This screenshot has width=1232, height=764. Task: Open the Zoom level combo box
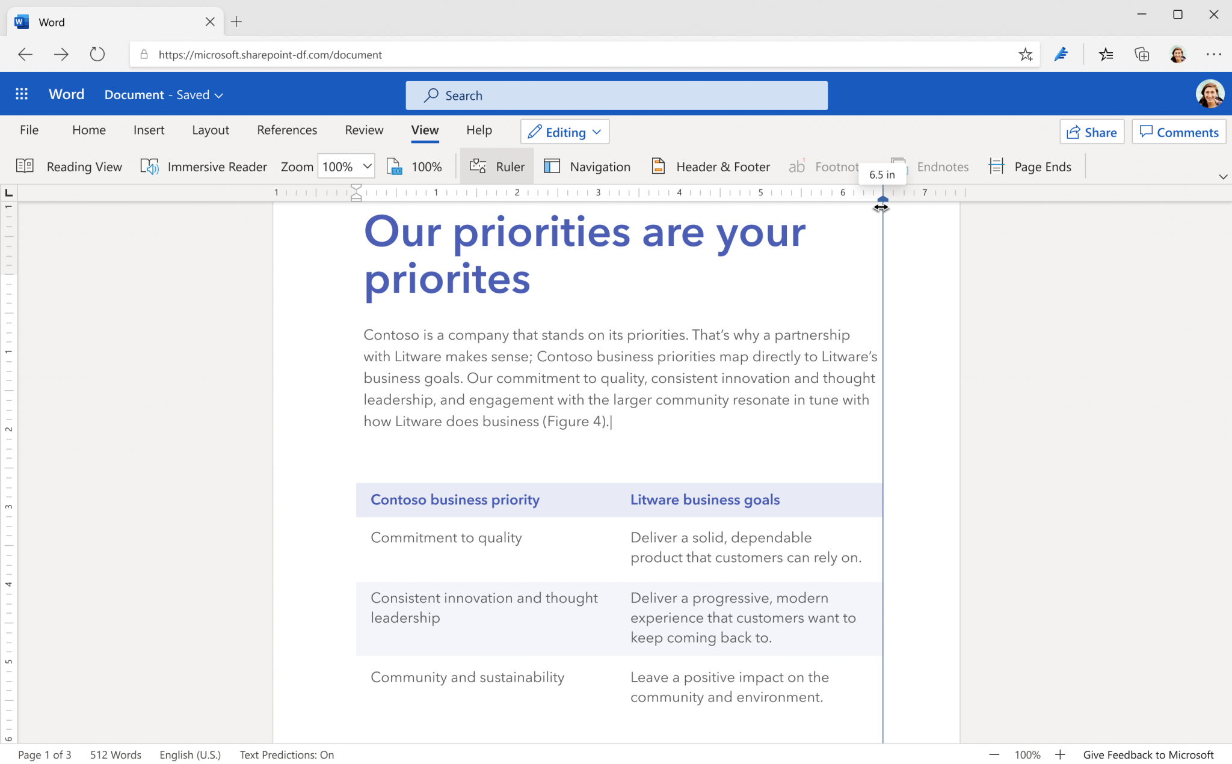[x=345, y=167]
